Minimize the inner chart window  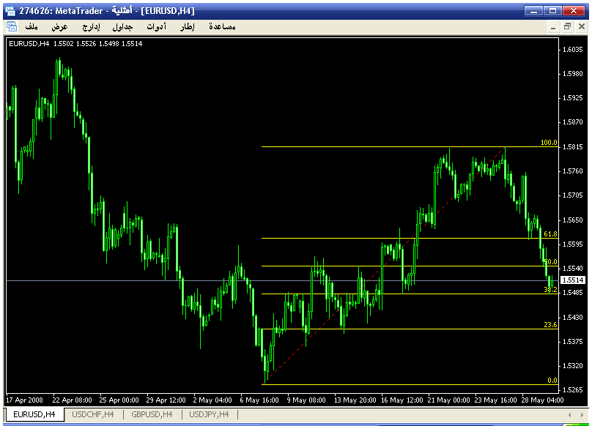click(553, 27)
